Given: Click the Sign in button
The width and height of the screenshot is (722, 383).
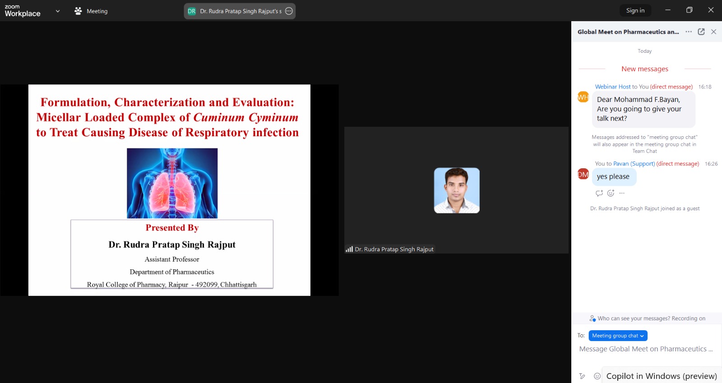Looking at the screenshot, I should pos(635,10).
